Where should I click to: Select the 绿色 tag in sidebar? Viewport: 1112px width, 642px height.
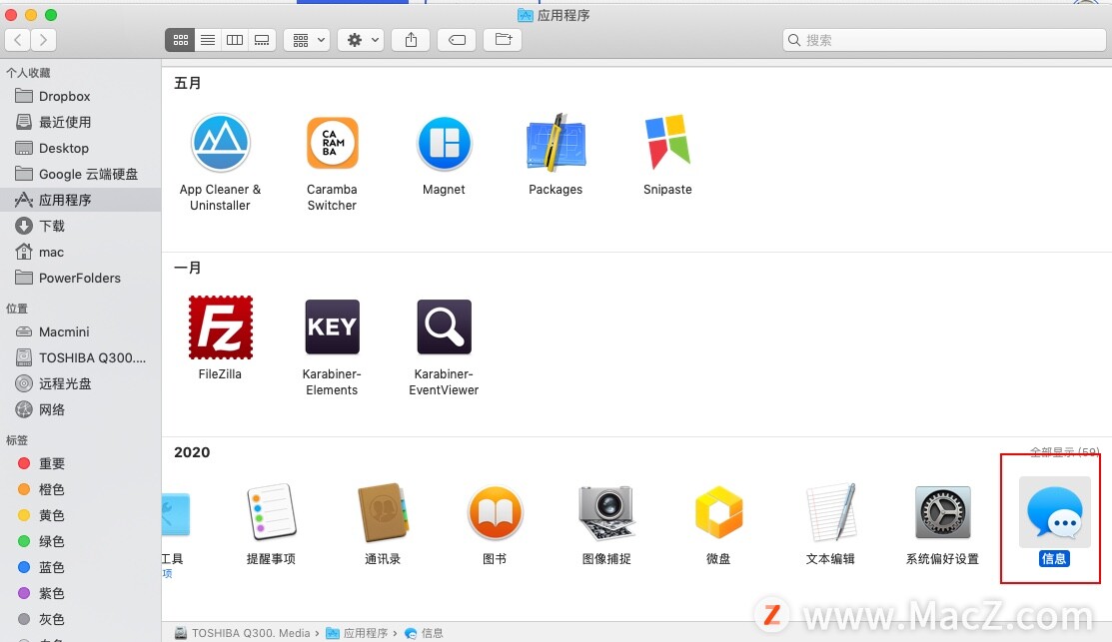[81, 541]
